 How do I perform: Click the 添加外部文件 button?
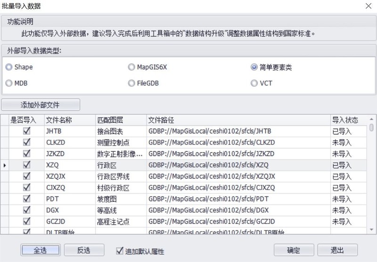pyautogui.click(x=41, y=104)
